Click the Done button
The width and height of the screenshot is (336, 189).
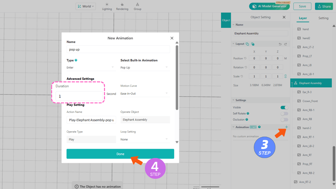pyautogui.click(x=120, y=154)
